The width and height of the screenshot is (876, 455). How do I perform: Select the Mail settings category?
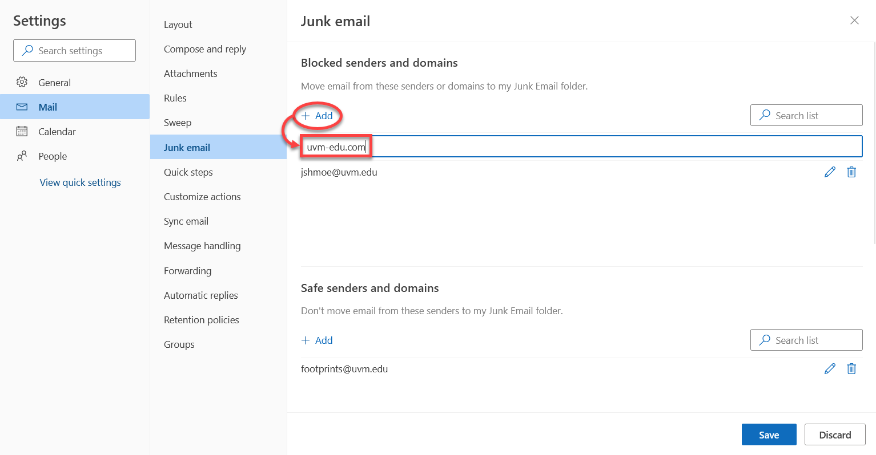[x=75, y=107]
